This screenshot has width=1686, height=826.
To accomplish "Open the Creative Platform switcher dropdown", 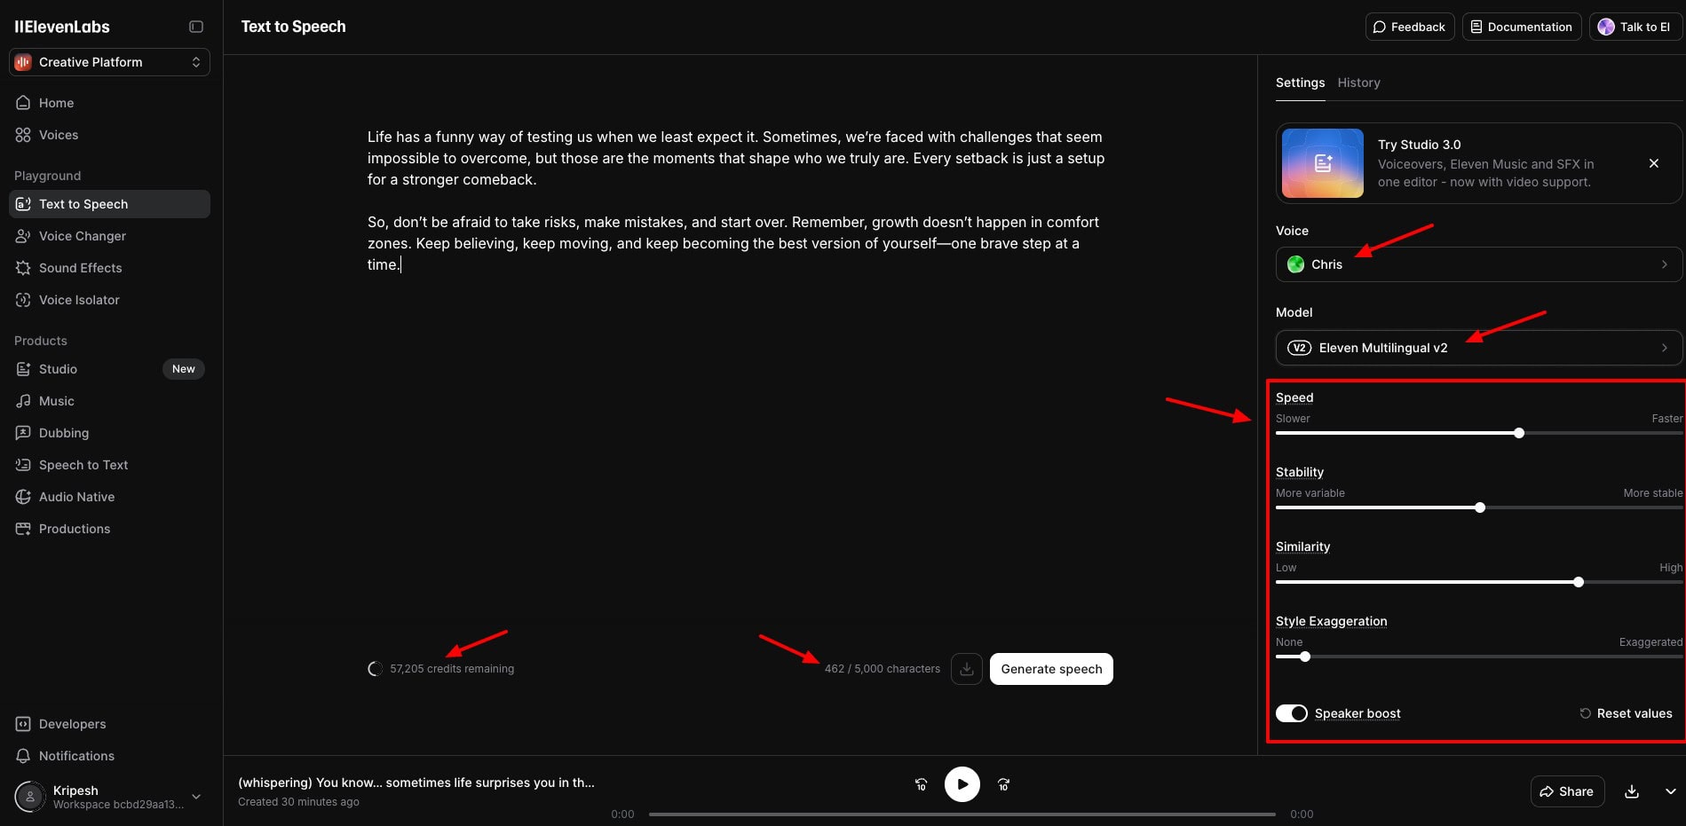I will (109, 62).
